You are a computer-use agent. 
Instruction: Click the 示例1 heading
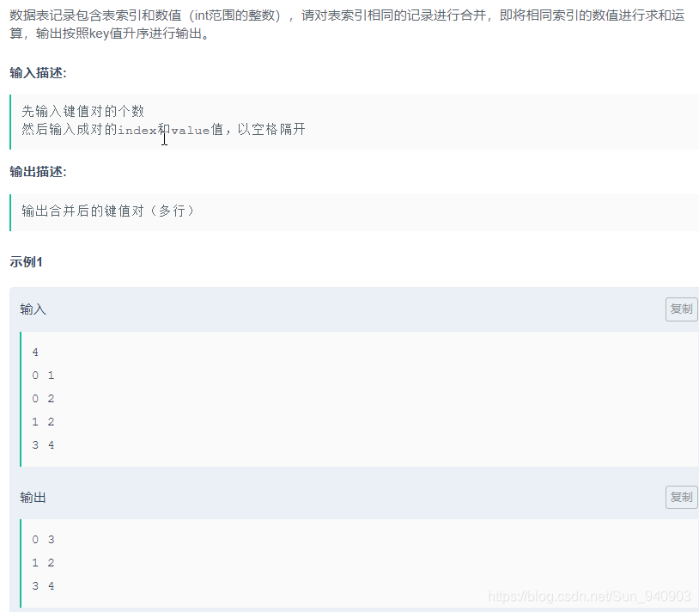tap(26, 262)
